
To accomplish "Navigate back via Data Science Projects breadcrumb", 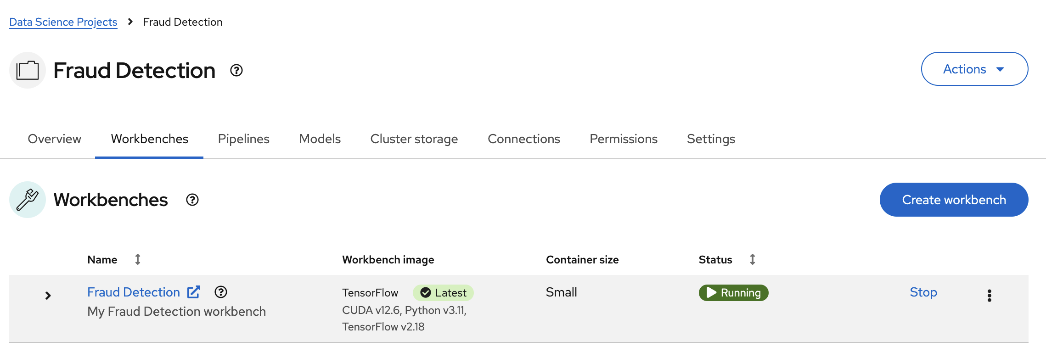I will [63, 22].
